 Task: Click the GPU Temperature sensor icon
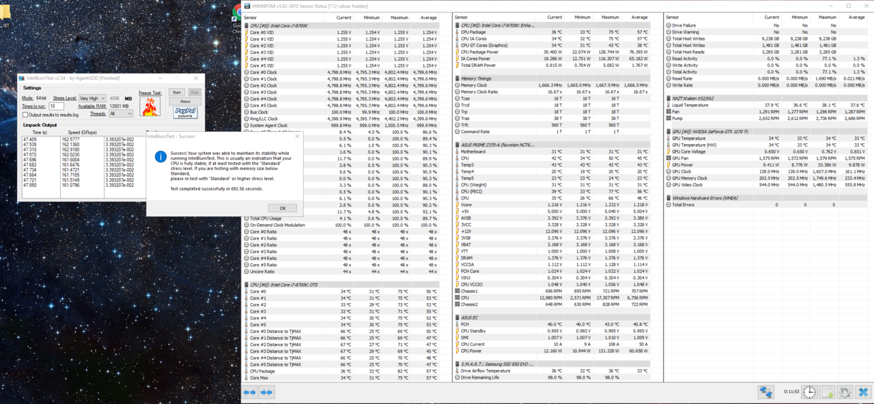pyautogui.click(x=668, y=139)
